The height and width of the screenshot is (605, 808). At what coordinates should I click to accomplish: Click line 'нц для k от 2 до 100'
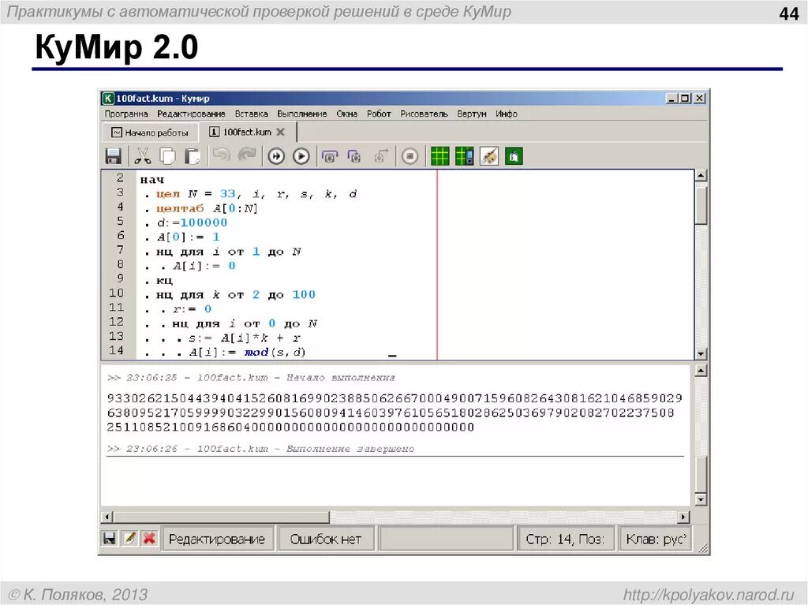(x=235, y=295)
